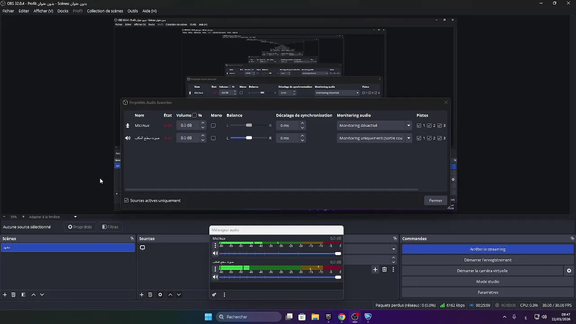Add a transition with plus icon

coord(375,270)
